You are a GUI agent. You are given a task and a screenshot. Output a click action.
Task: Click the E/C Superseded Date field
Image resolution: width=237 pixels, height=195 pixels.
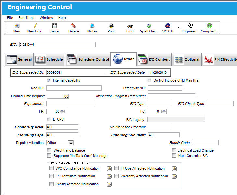158,72
